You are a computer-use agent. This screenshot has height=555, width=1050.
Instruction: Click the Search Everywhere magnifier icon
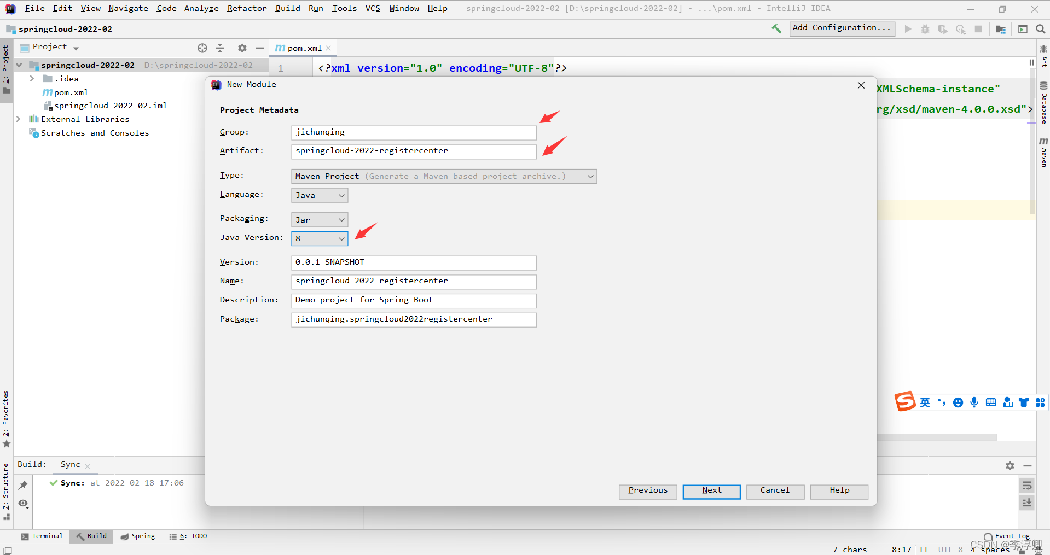(1040, 29)
